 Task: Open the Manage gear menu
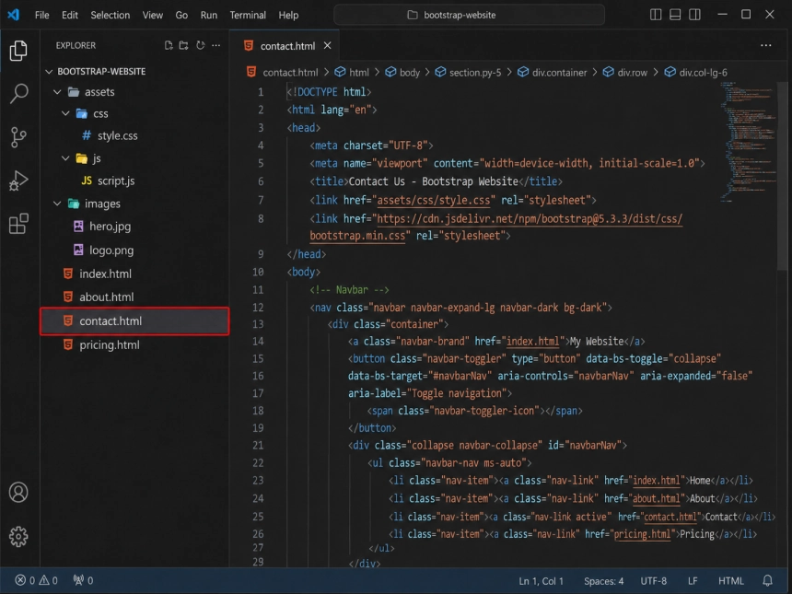click(x=18, y=536)
